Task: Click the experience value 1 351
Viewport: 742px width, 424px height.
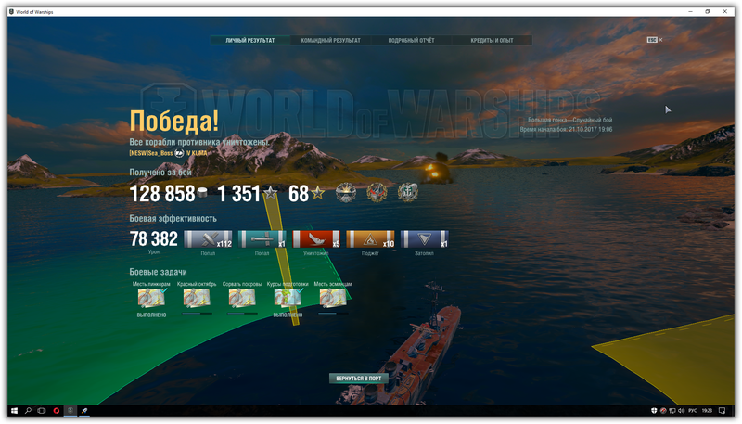Action: click(x=239, y=194)
